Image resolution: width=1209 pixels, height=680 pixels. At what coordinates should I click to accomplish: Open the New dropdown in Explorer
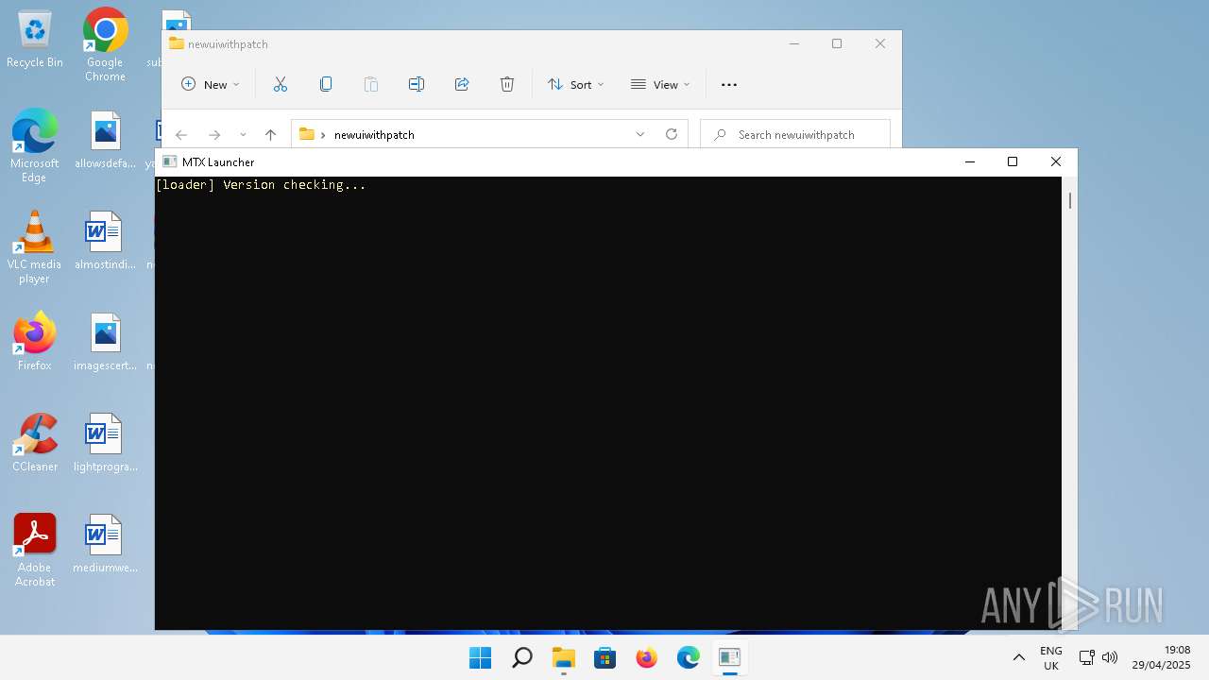(x=210, y=84)
